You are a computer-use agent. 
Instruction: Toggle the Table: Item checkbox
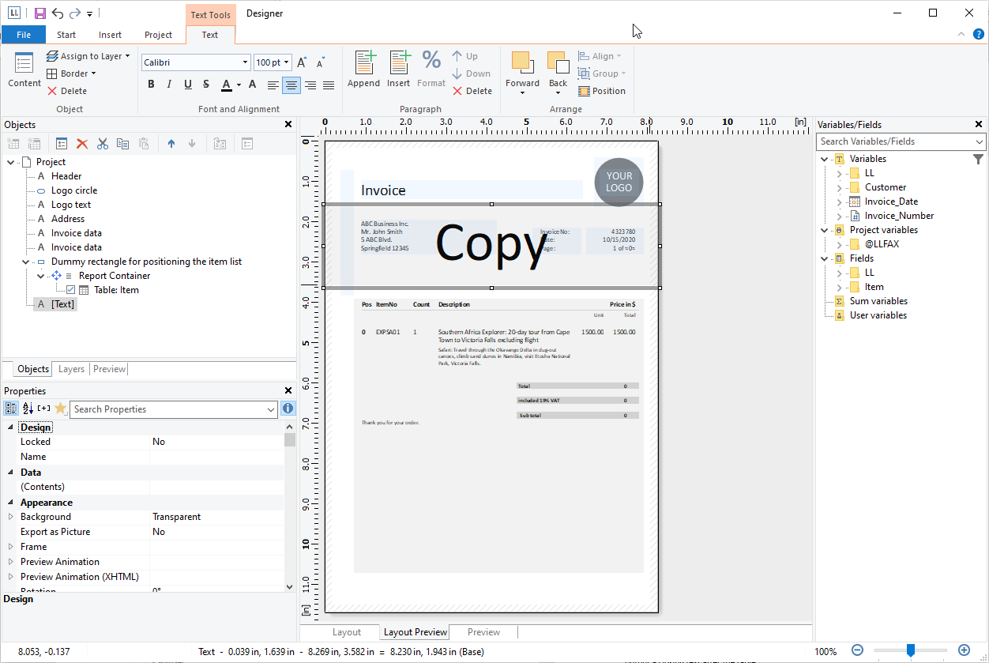[70, 290]
